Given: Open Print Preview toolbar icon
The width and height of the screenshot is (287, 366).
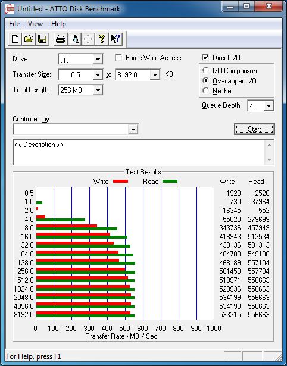Looking at the screenshot, I should point(74,39).
